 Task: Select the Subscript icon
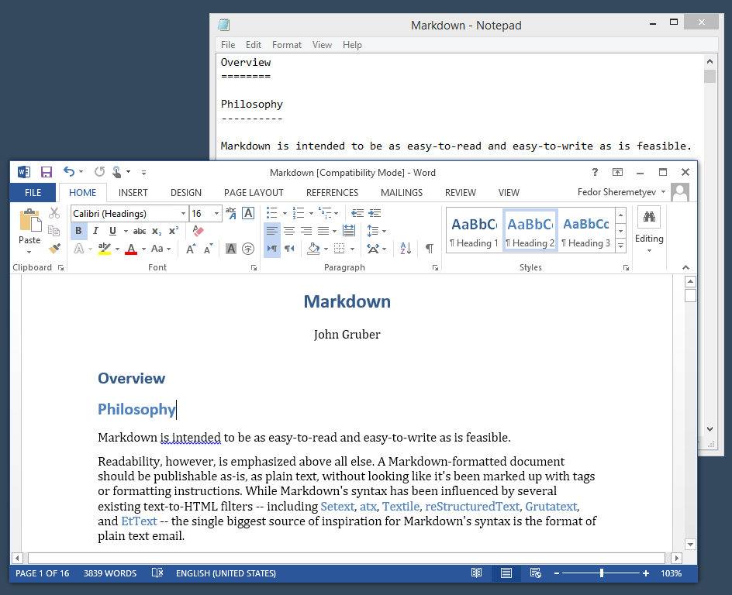pyautogui.click(x=154, y=230)
